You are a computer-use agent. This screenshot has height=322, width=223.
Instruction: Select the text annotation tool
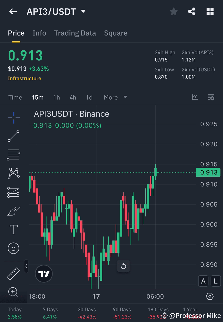tap(13, 229)
